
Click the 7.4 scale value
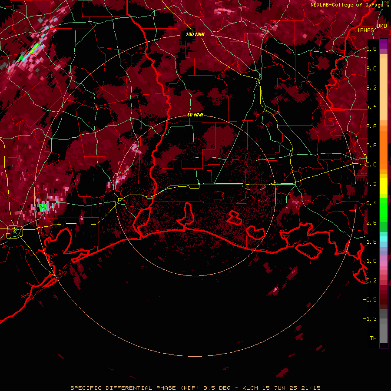371,107
